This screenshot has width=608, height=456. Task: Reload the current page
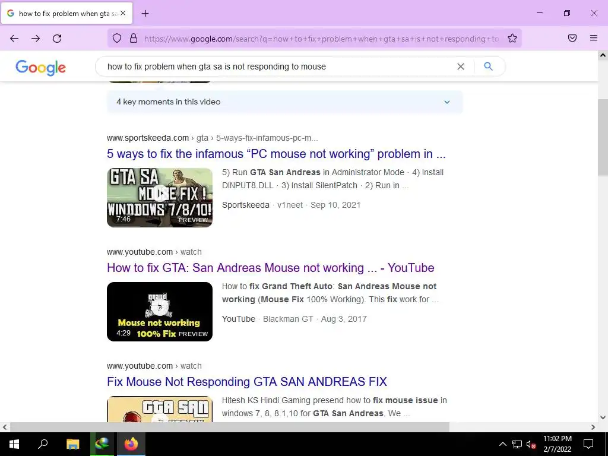pyautogui.click(x=57, y=38)
